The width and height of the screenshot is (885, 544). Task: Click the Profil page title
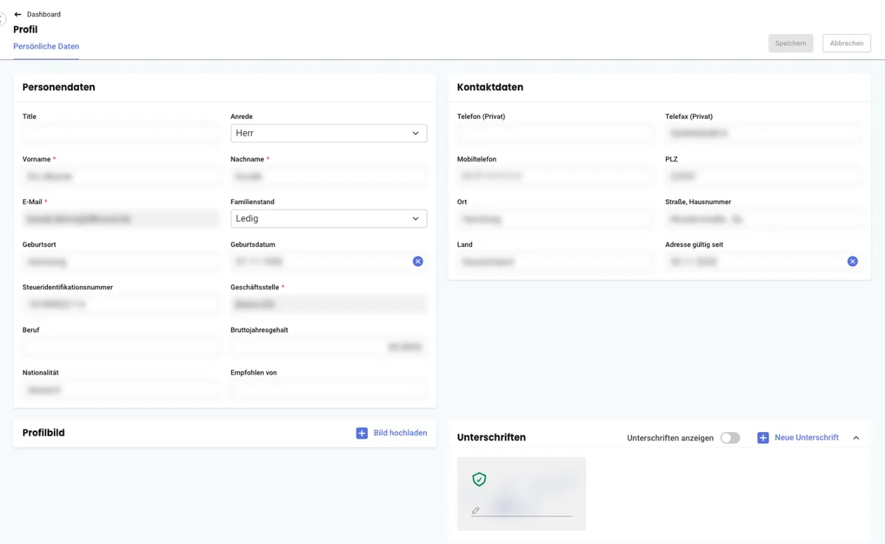pos(25,29)
